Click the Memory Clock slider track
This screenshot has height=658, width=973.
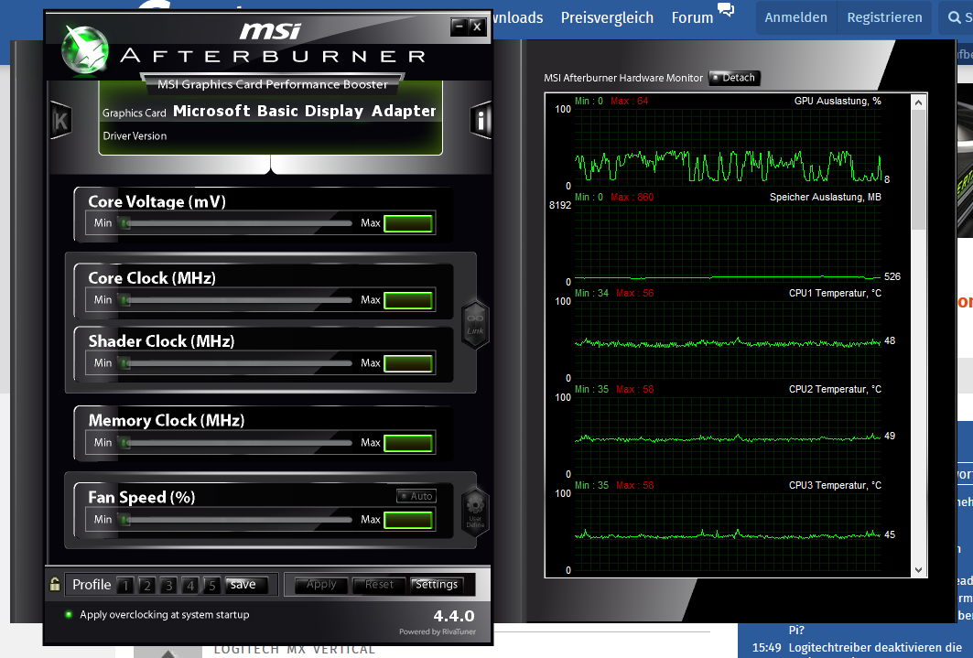click(x=236, y=443)
